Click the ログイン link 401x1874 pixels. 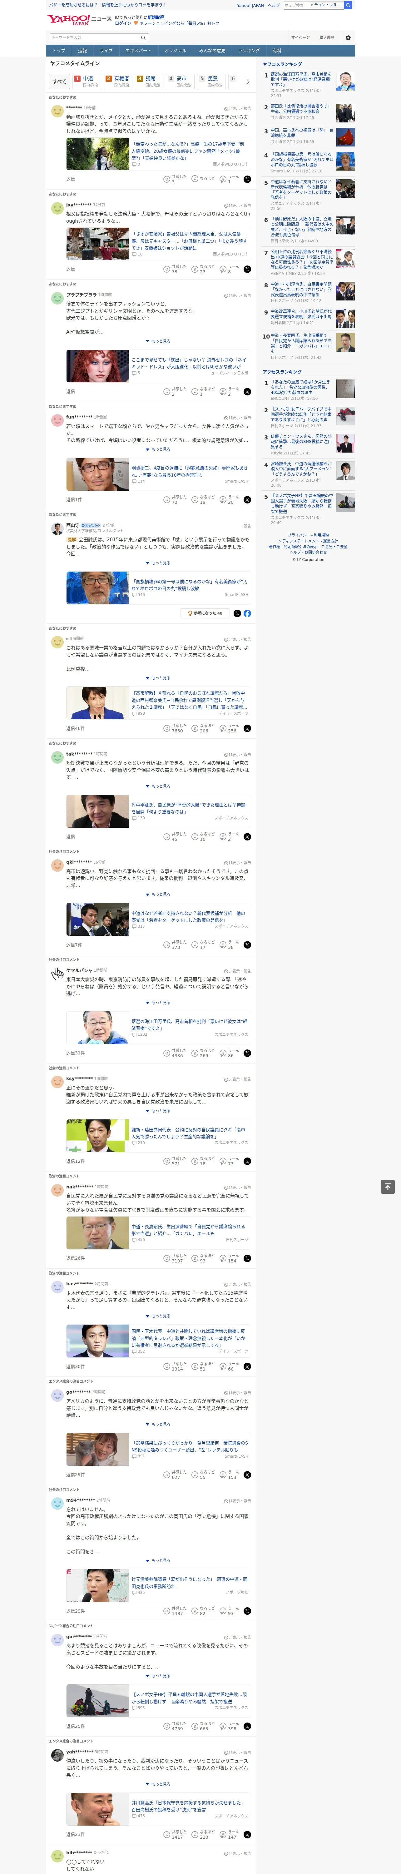pos(123,23)
